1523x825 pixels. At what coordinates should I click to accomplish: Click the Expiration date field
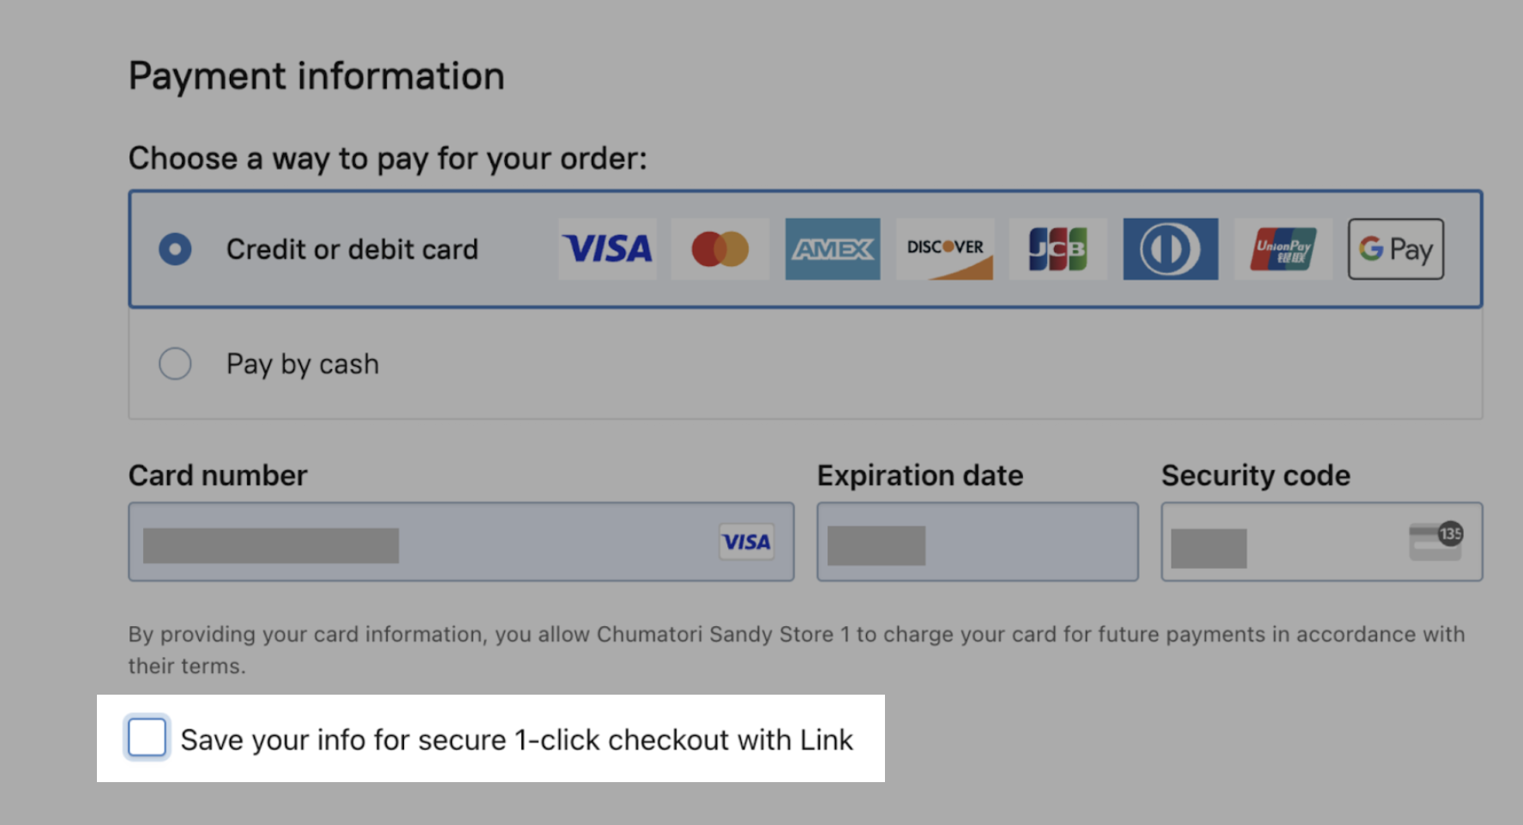click(x=977, y=542)
